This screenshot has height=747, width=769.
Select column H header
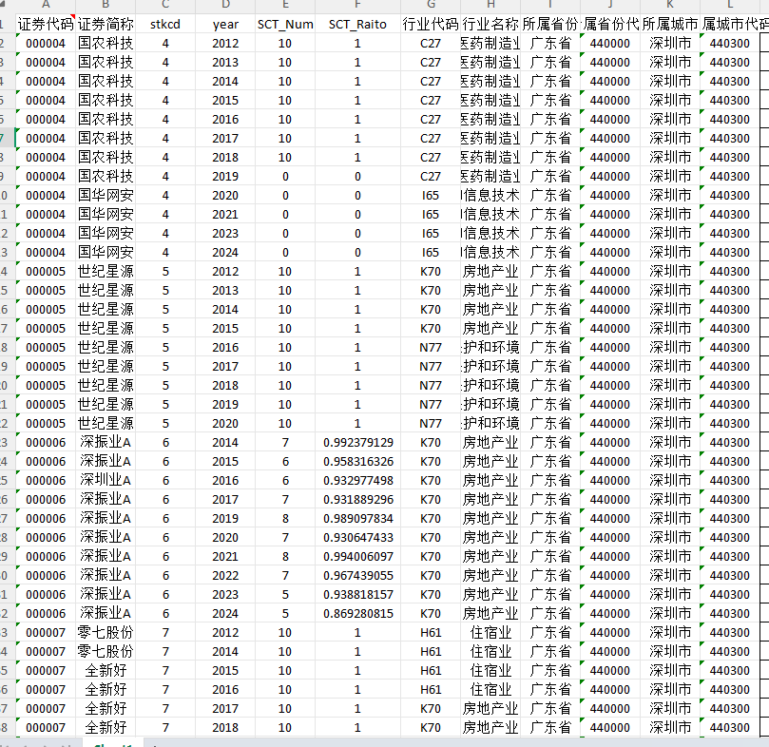tap(490, 6)
